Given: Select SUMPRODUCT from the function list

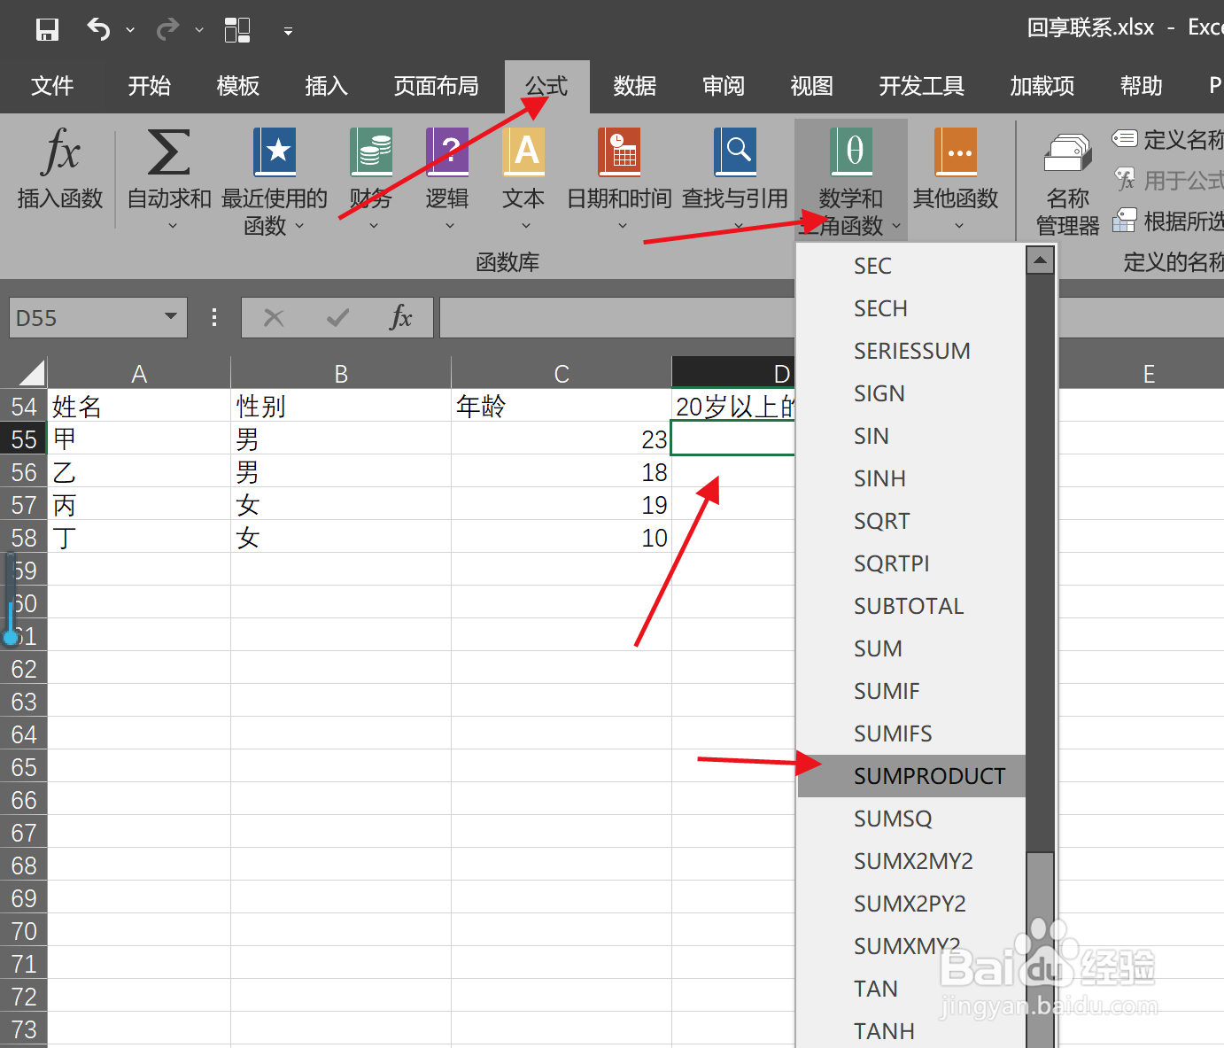Looking at the screenshot, I should tap(911, 776).
